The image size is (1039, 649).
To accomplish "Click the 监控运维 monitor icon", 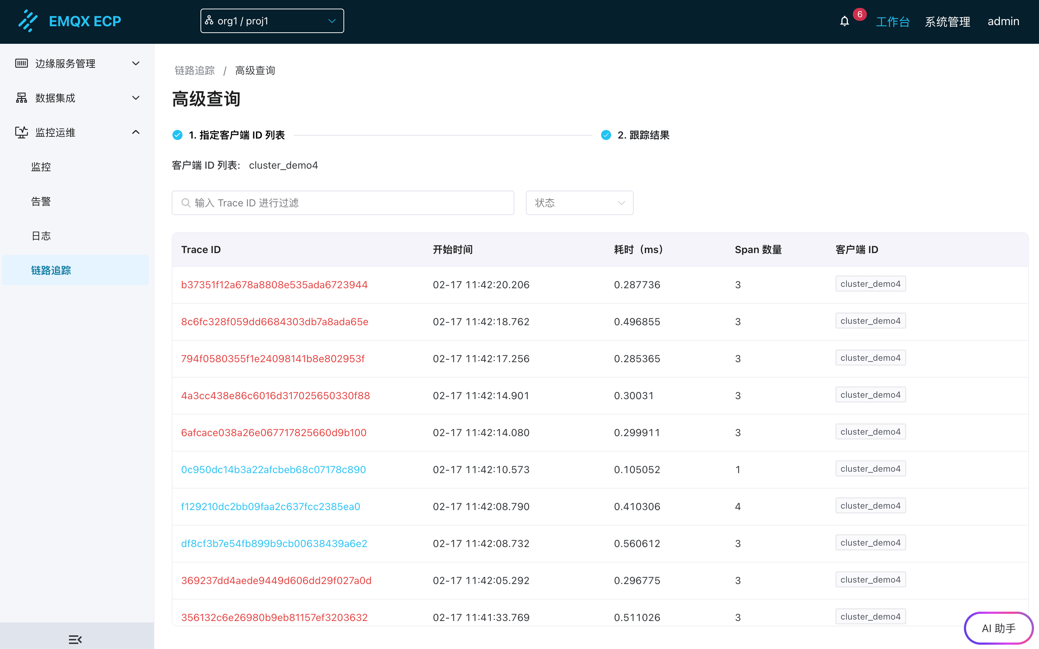I will coord(21,132).
